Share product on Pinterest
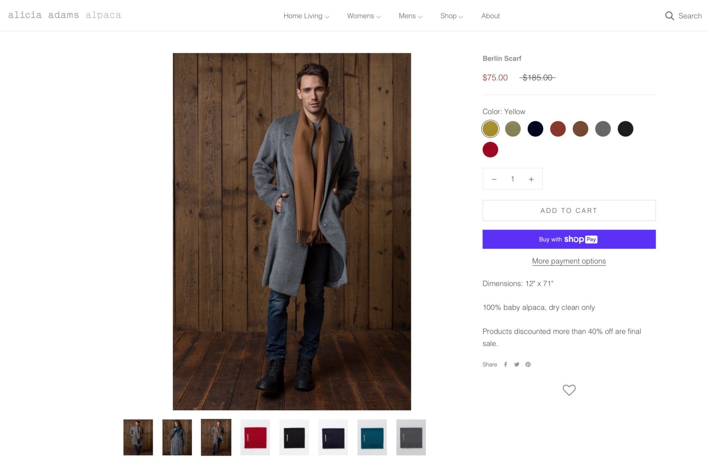 [528, 365]
